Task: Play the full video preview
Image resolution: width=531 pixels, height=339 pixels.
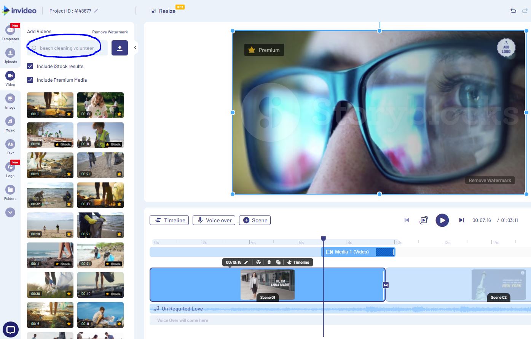Action: pyautogui.click(x=442, y=220)
